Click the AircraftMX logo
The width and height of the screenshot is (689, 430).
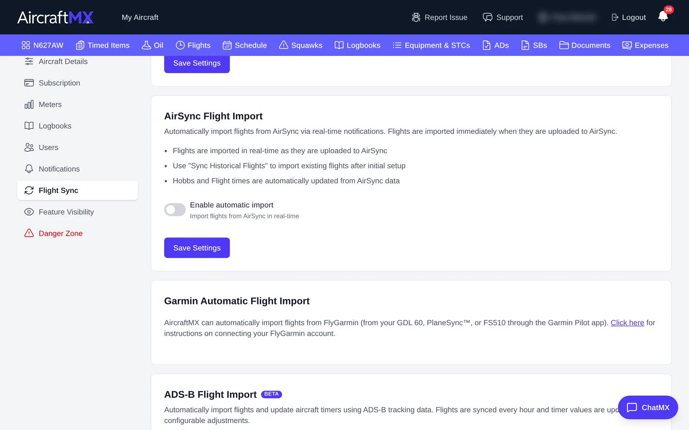[x=55, y=17]
